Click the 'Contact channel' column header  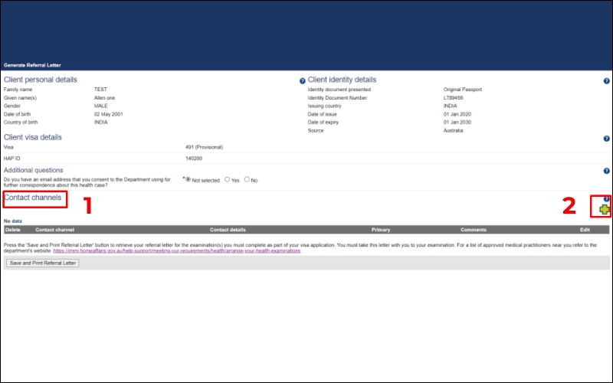point(54,230)
